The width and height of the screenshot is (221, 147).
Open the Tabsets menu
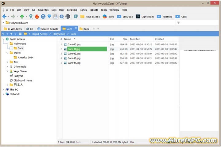pyautogui.click(x=94, y=10)
